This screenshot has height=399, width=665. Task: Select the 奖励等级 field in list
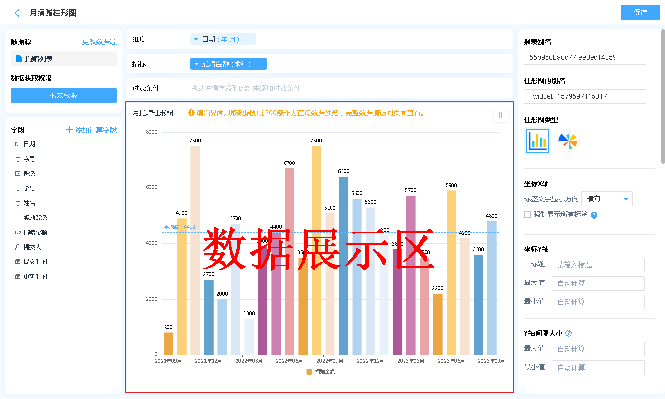coord(35,218)
